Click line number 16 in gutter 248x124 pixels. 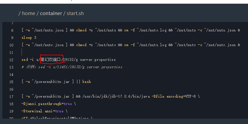(x=11, y=89)
